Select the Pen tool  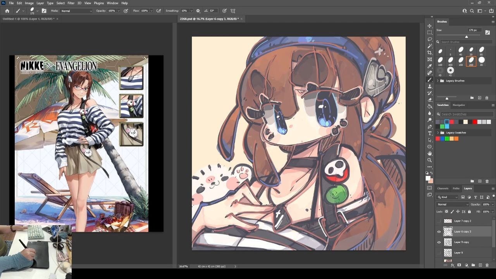pyautogui.click(x=429, y=127)
